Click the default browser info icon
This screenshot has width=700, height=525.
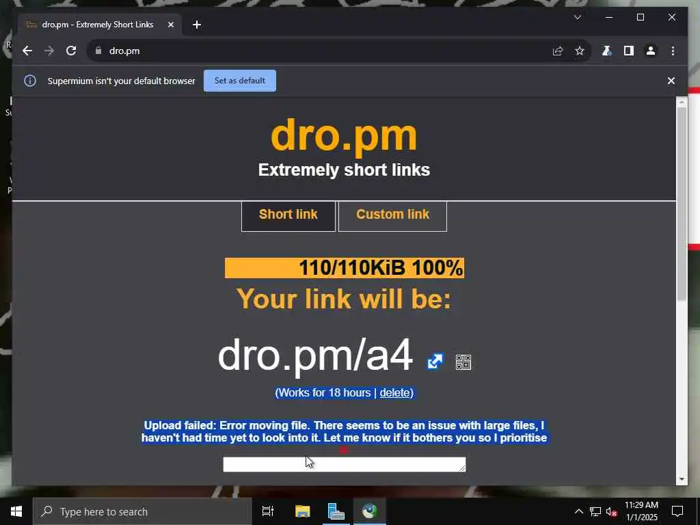(x=30, y=81)
